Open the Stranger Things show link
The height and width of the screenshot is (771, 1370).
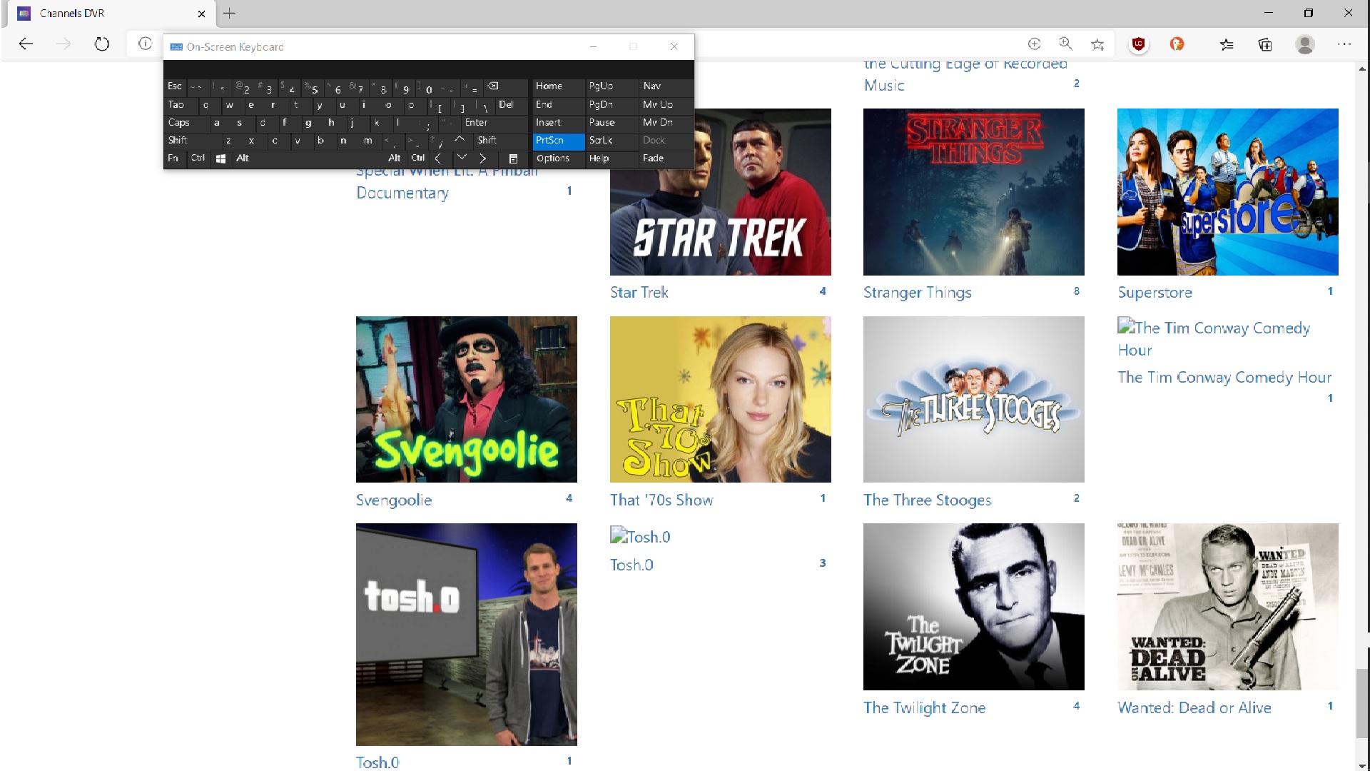pos(917,292)
